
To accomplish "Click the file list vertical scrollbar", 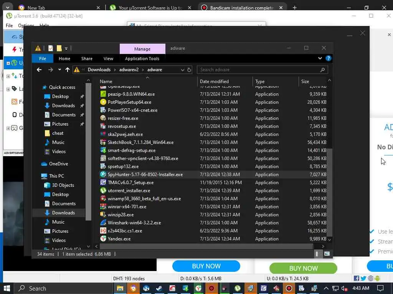I will (330, 192).
